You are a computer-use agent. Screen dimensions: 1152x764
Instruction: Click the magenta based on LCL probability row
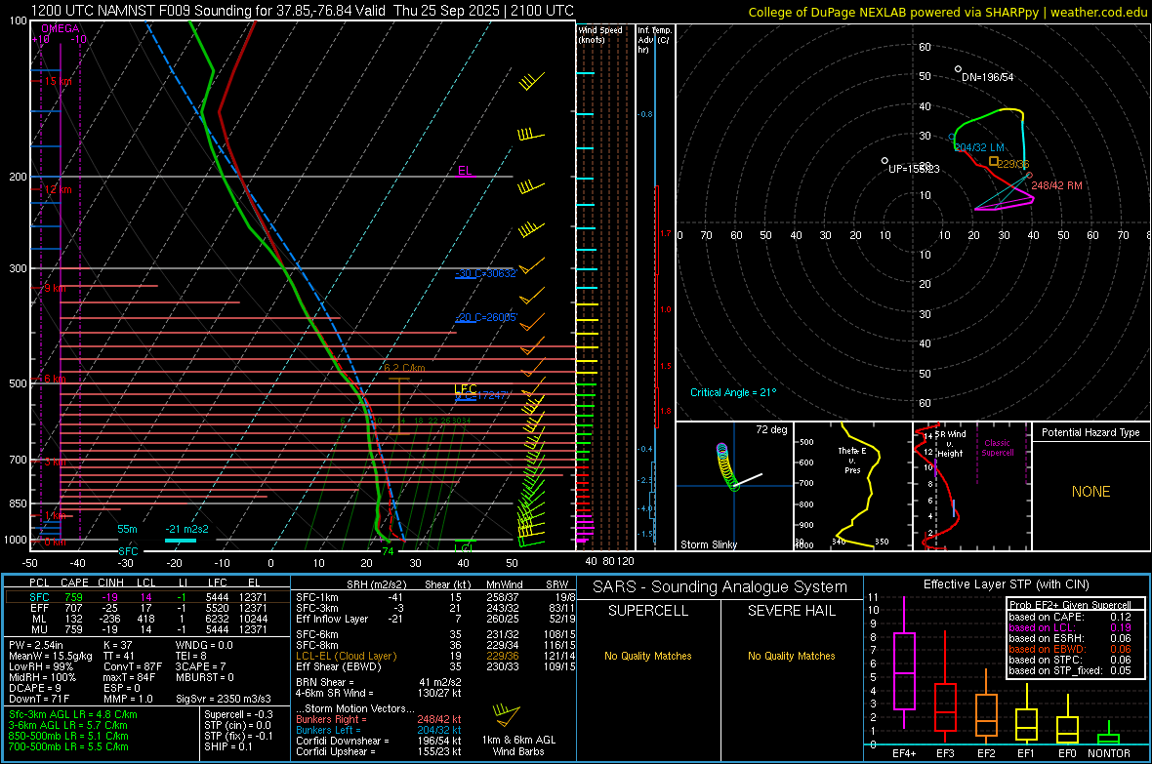(x=1070, y=628)
